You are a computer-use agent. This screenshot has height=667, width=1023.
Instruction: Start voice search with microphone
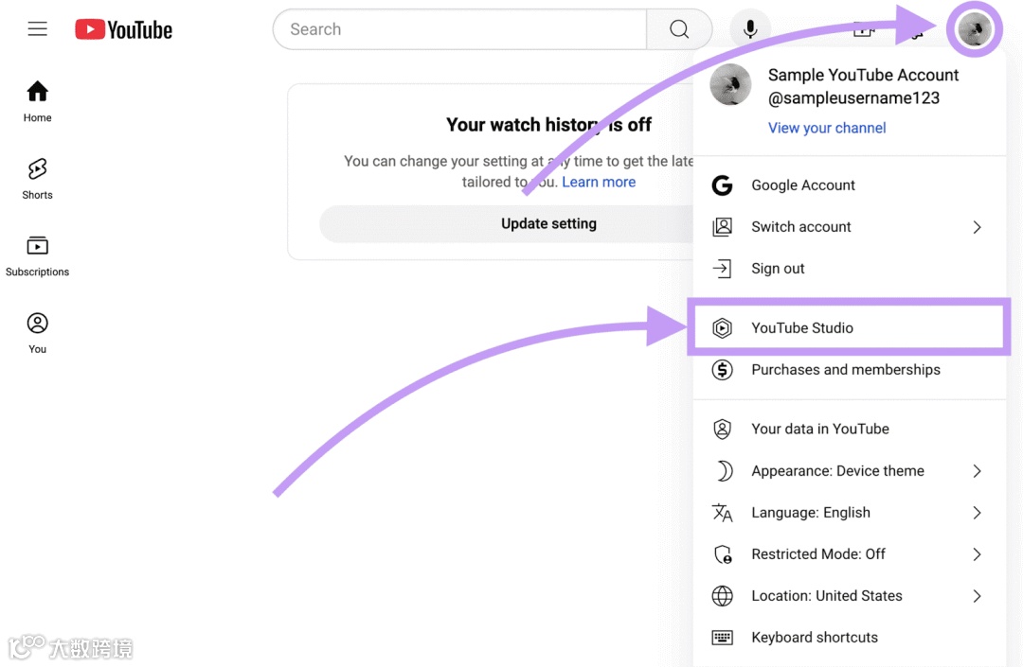(750, 29)
